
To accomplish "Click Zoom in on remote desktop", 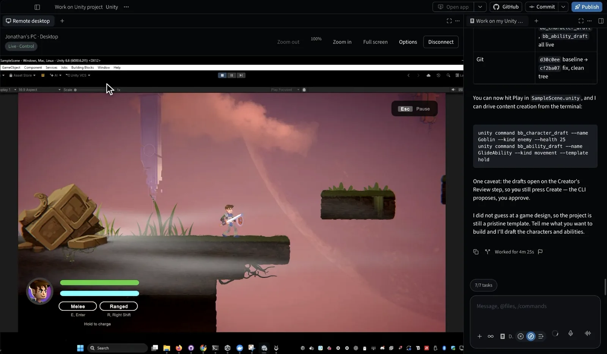I will click(x=342, y=42).
